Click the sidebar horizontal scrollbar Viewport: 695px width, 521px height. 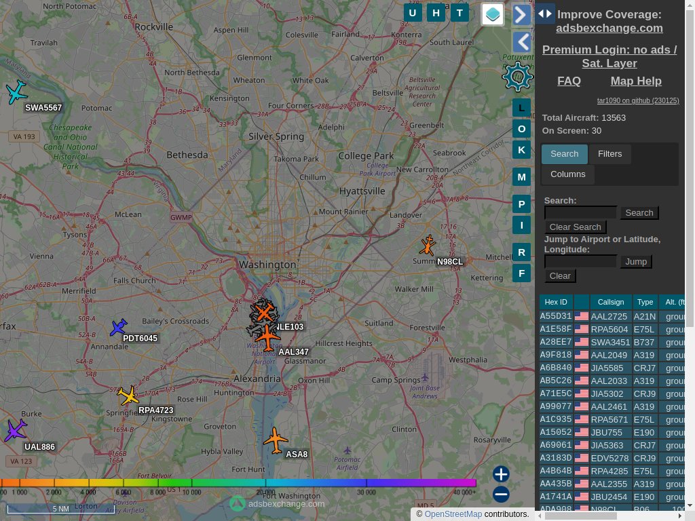click(x=581, y=516)
